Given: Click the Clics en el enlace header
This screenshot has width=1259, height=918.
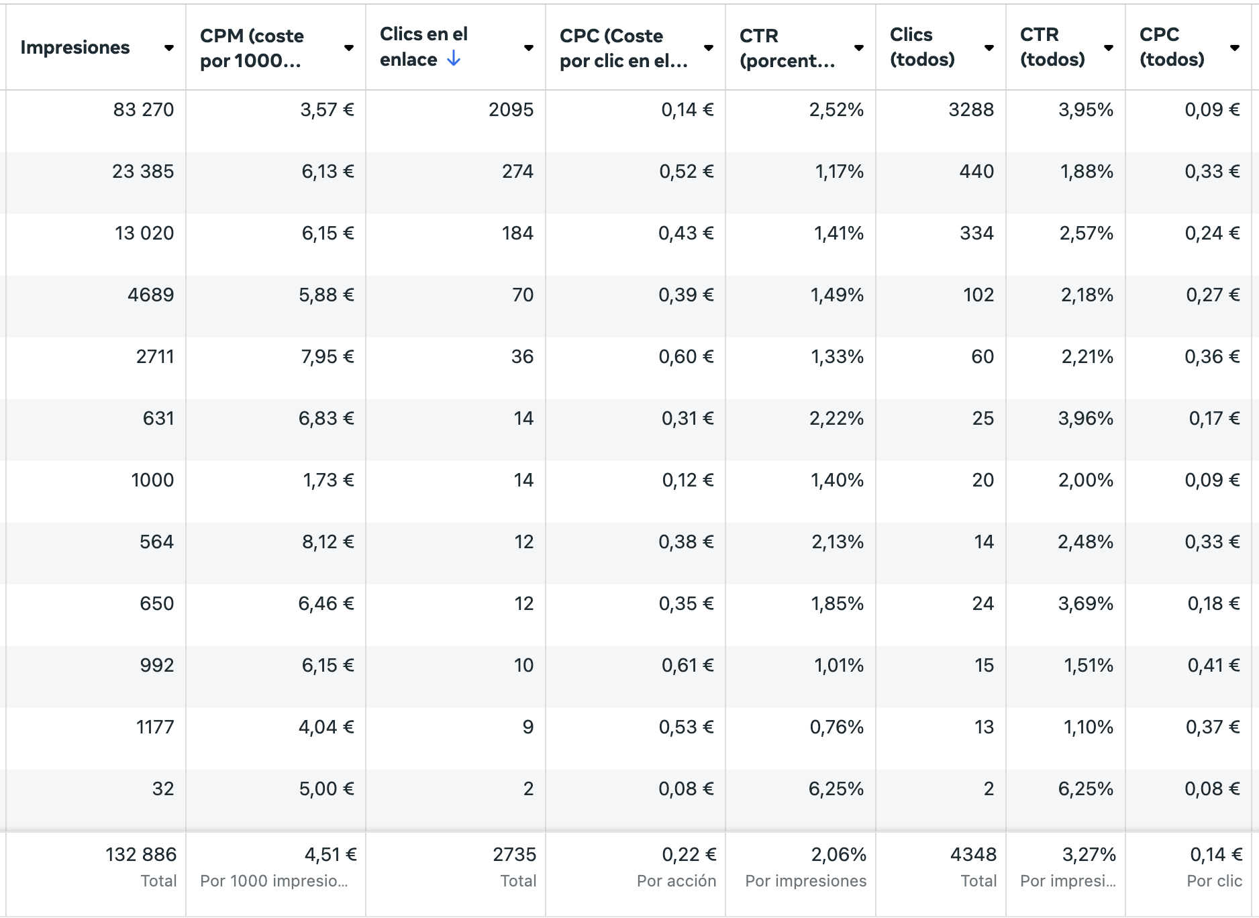Looking at the screenshot, I should (423, 47).
